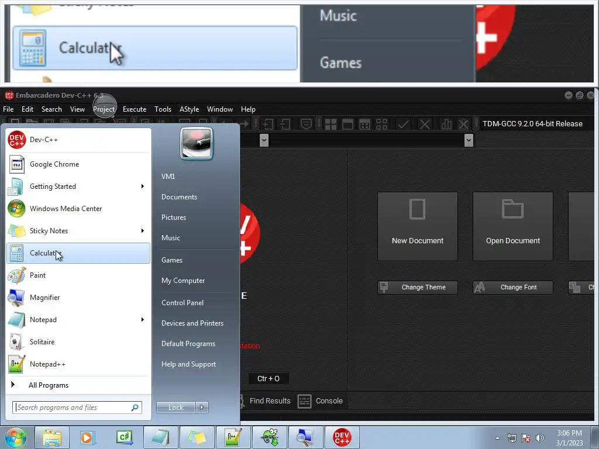
Task: Click the Rebuild All toolbar icon
Action: coord(382,124)
